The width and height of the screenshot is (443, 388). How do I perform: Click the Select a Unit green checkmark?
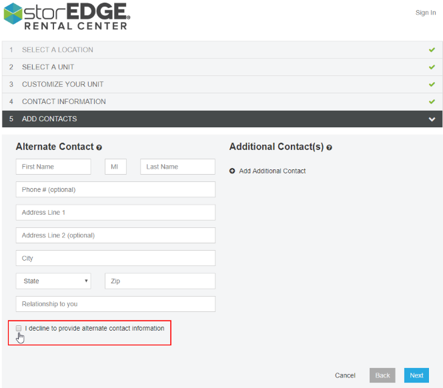tap(432, 67)
